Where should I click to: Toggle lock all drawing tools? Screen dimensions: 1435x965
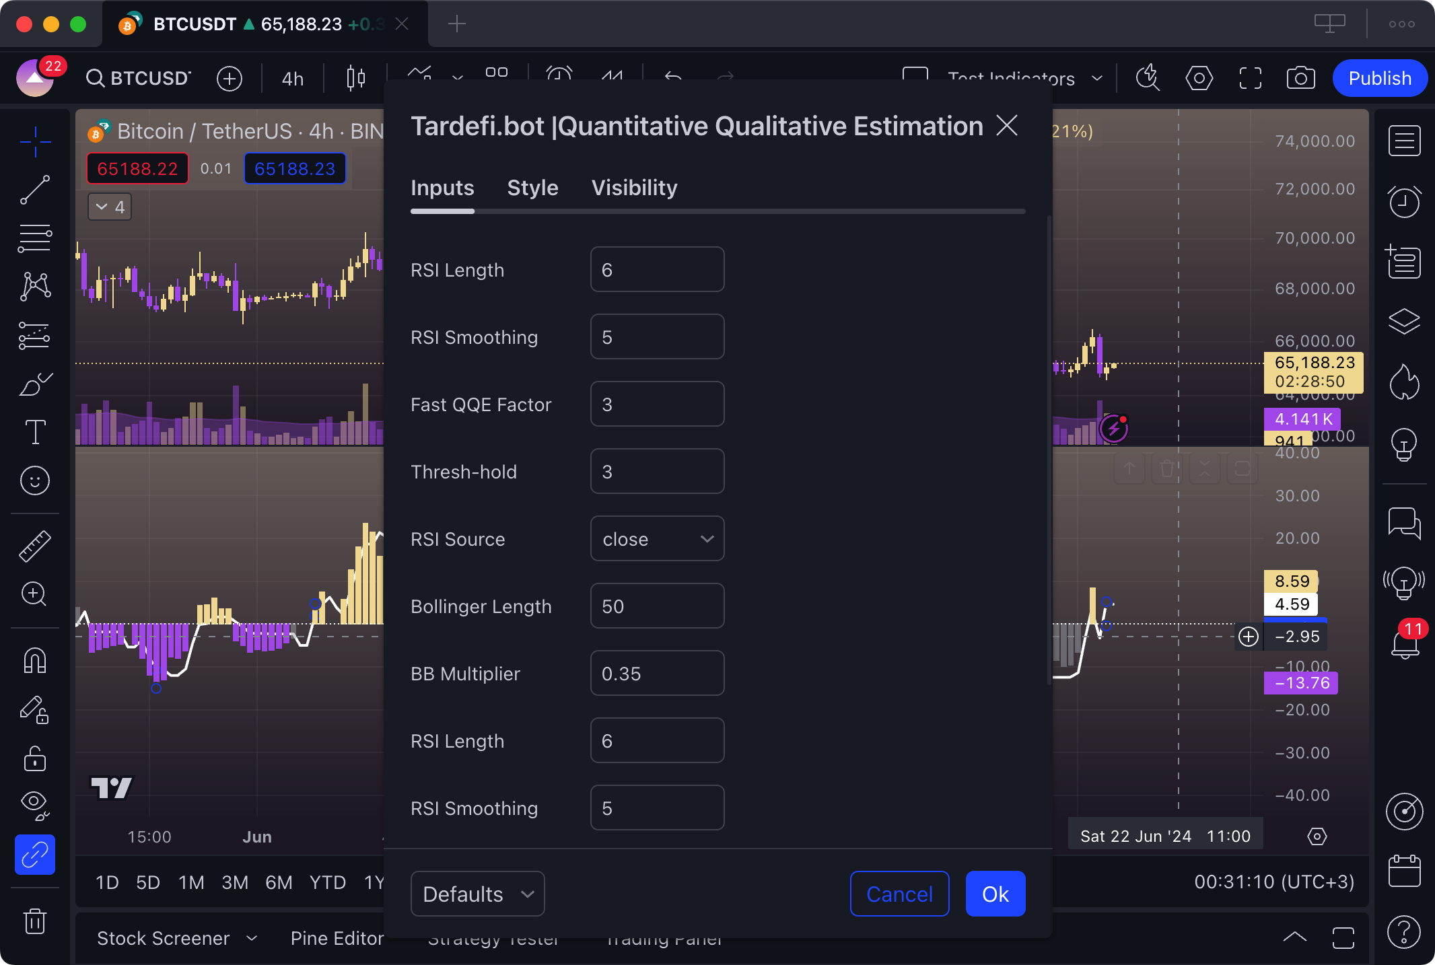(35, 758)
